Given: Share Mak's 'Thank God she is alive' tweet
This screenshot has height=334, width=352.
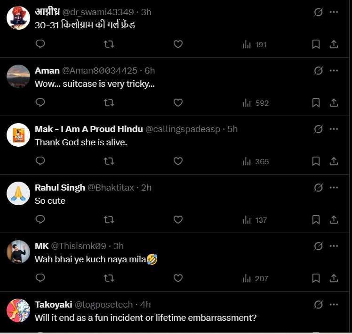Looking at the screenshot, I should coord(334,161).
